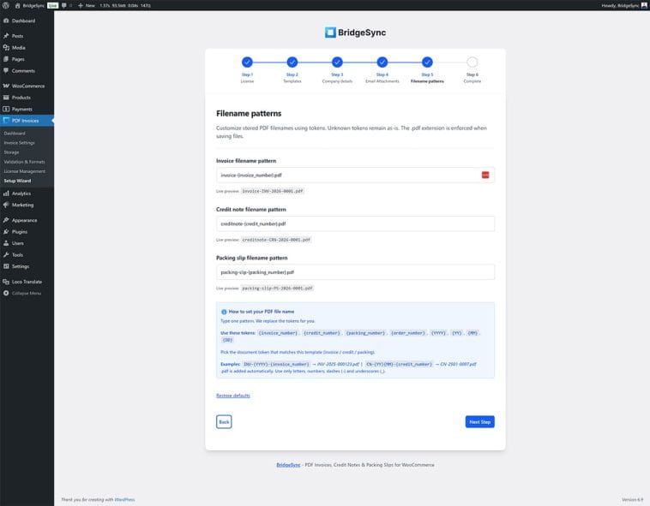Open the WordPress link in the footer credit
The width and height of the screenshot is (650, 506).
point(125,500)
